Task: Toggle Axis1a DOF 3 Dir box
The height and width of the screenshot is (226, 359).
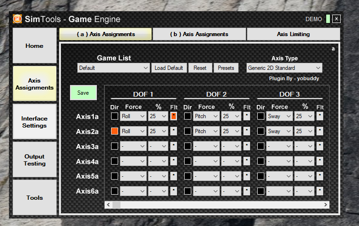Action: pyautogui.click(x=261, y=116)
